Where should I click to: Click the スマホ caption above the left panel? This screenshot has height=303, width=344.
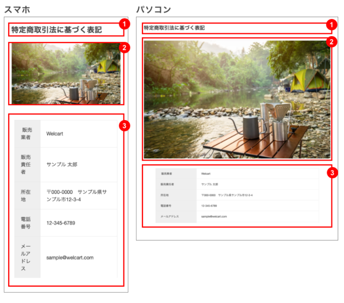tap(17, 10)
